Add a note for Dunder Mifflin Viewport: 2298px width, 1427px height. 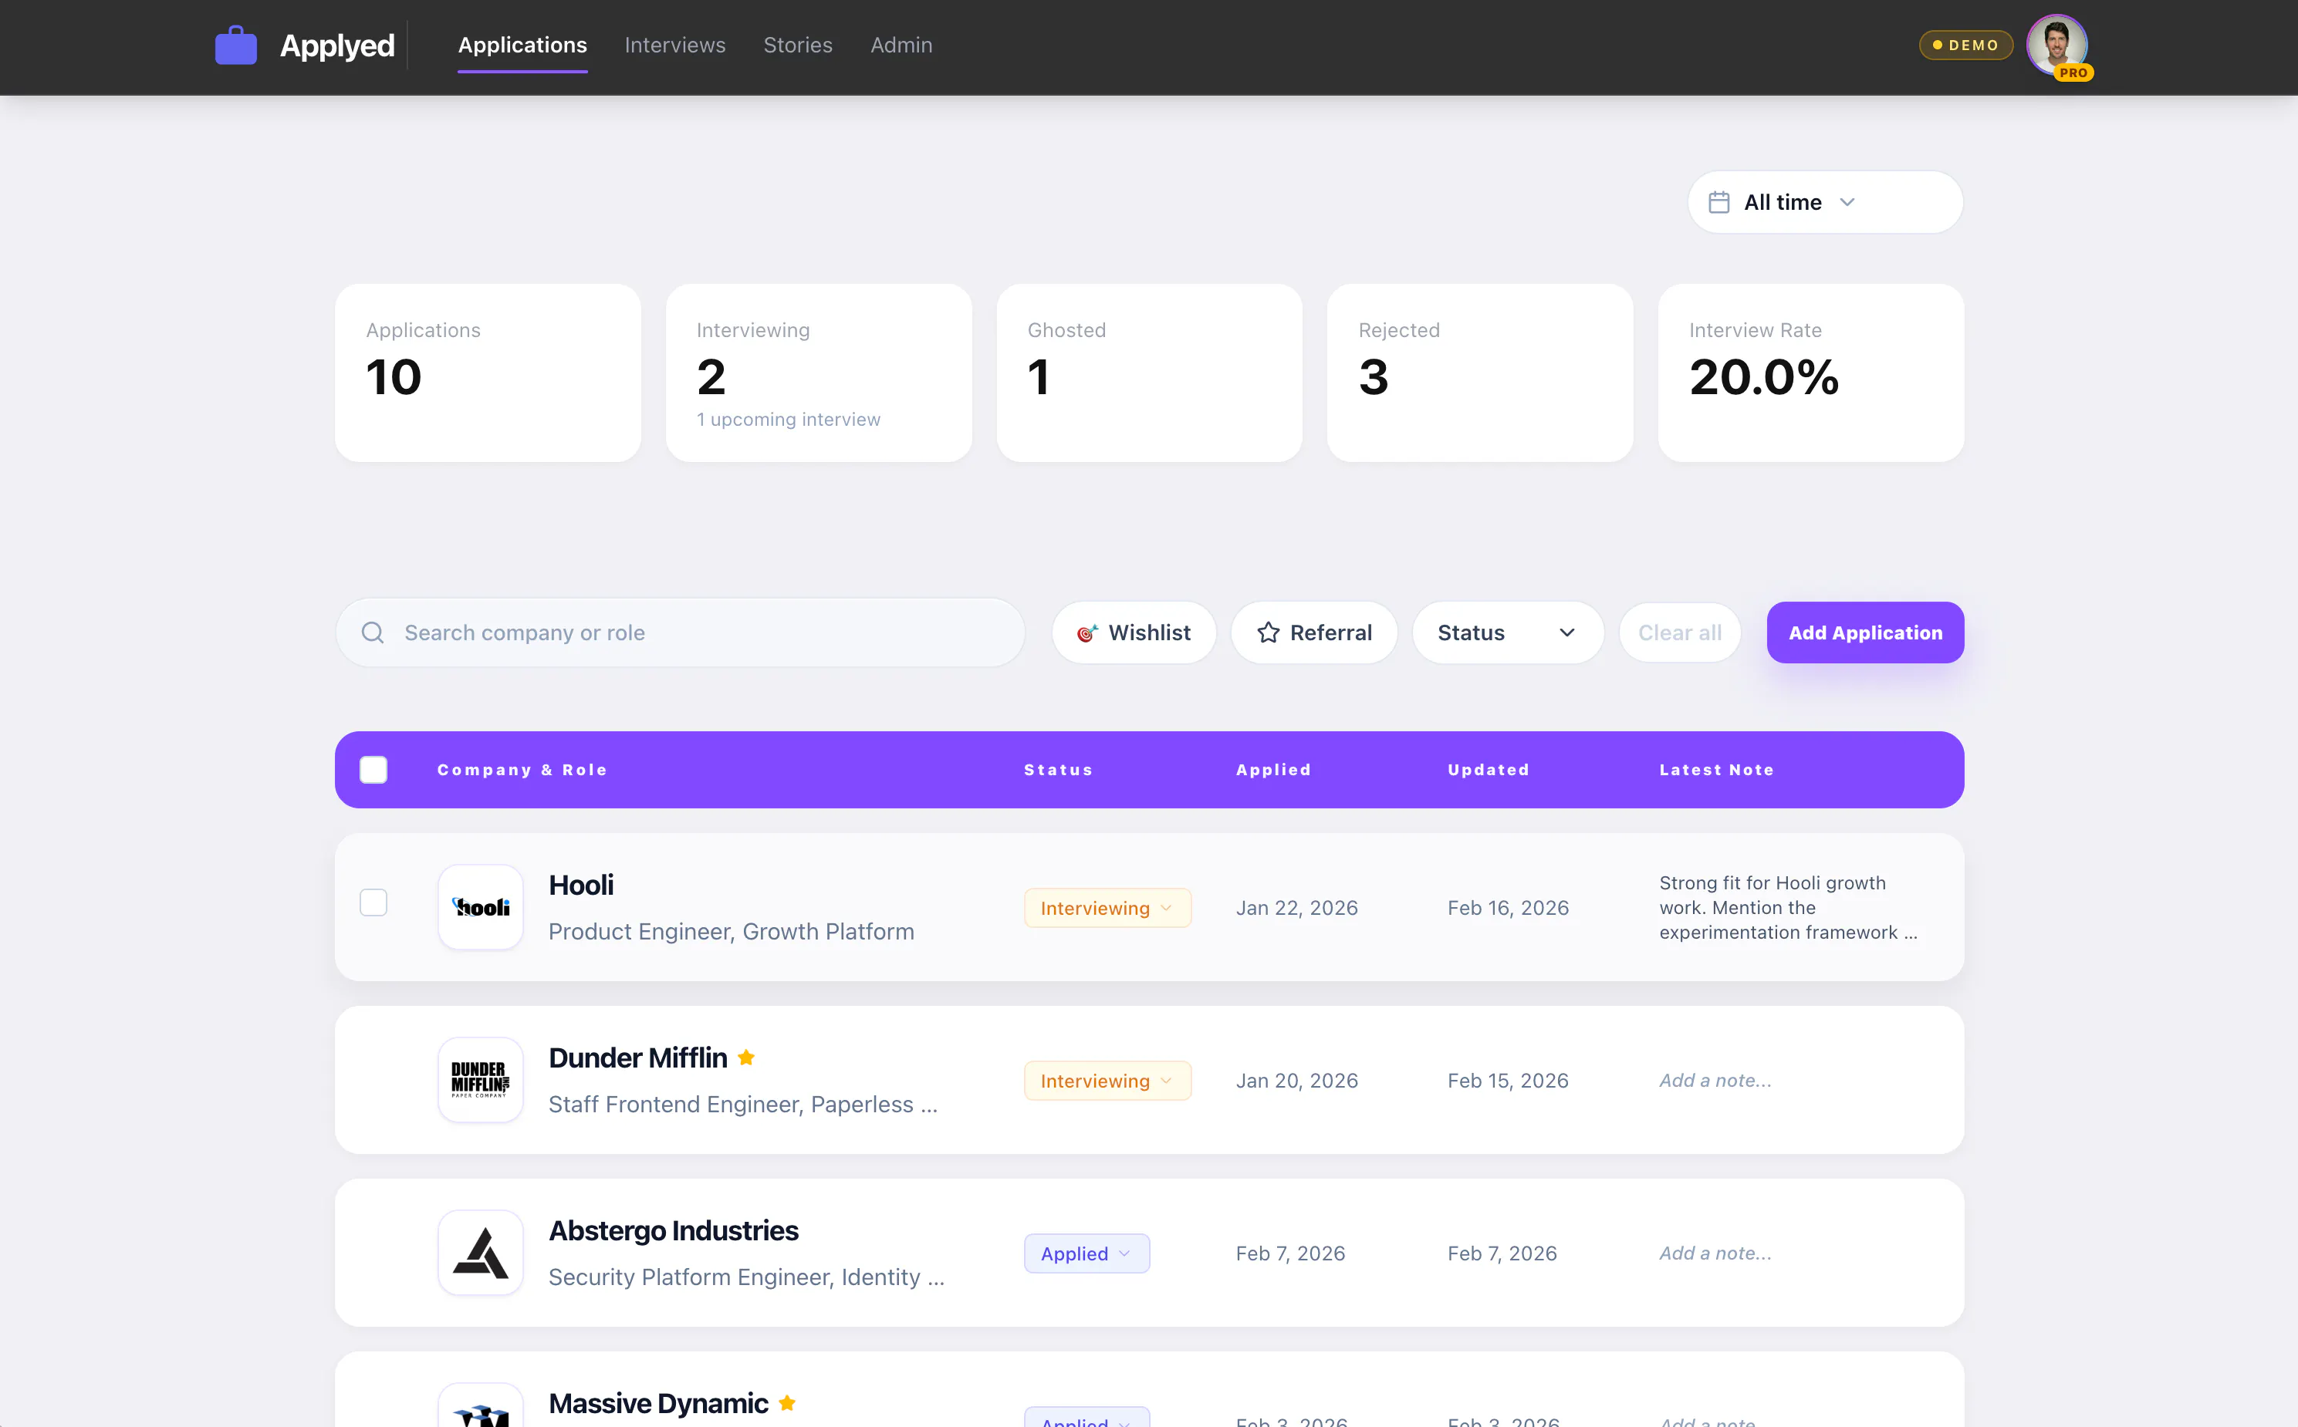[x=1715, y=1081]
